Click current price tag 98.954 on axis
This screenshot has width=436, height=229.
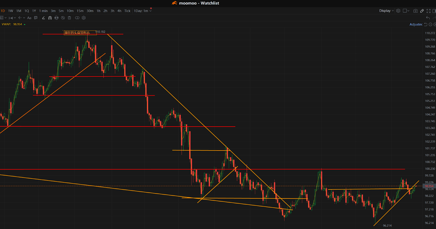coord(429,186)
